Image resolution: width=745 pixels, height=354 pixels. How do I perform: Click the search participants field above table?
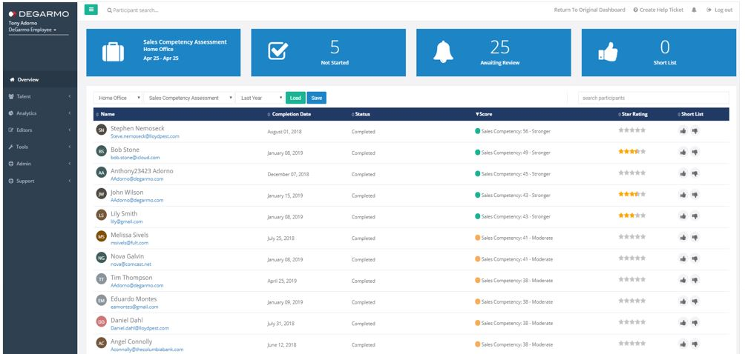[x=653, y=98]
